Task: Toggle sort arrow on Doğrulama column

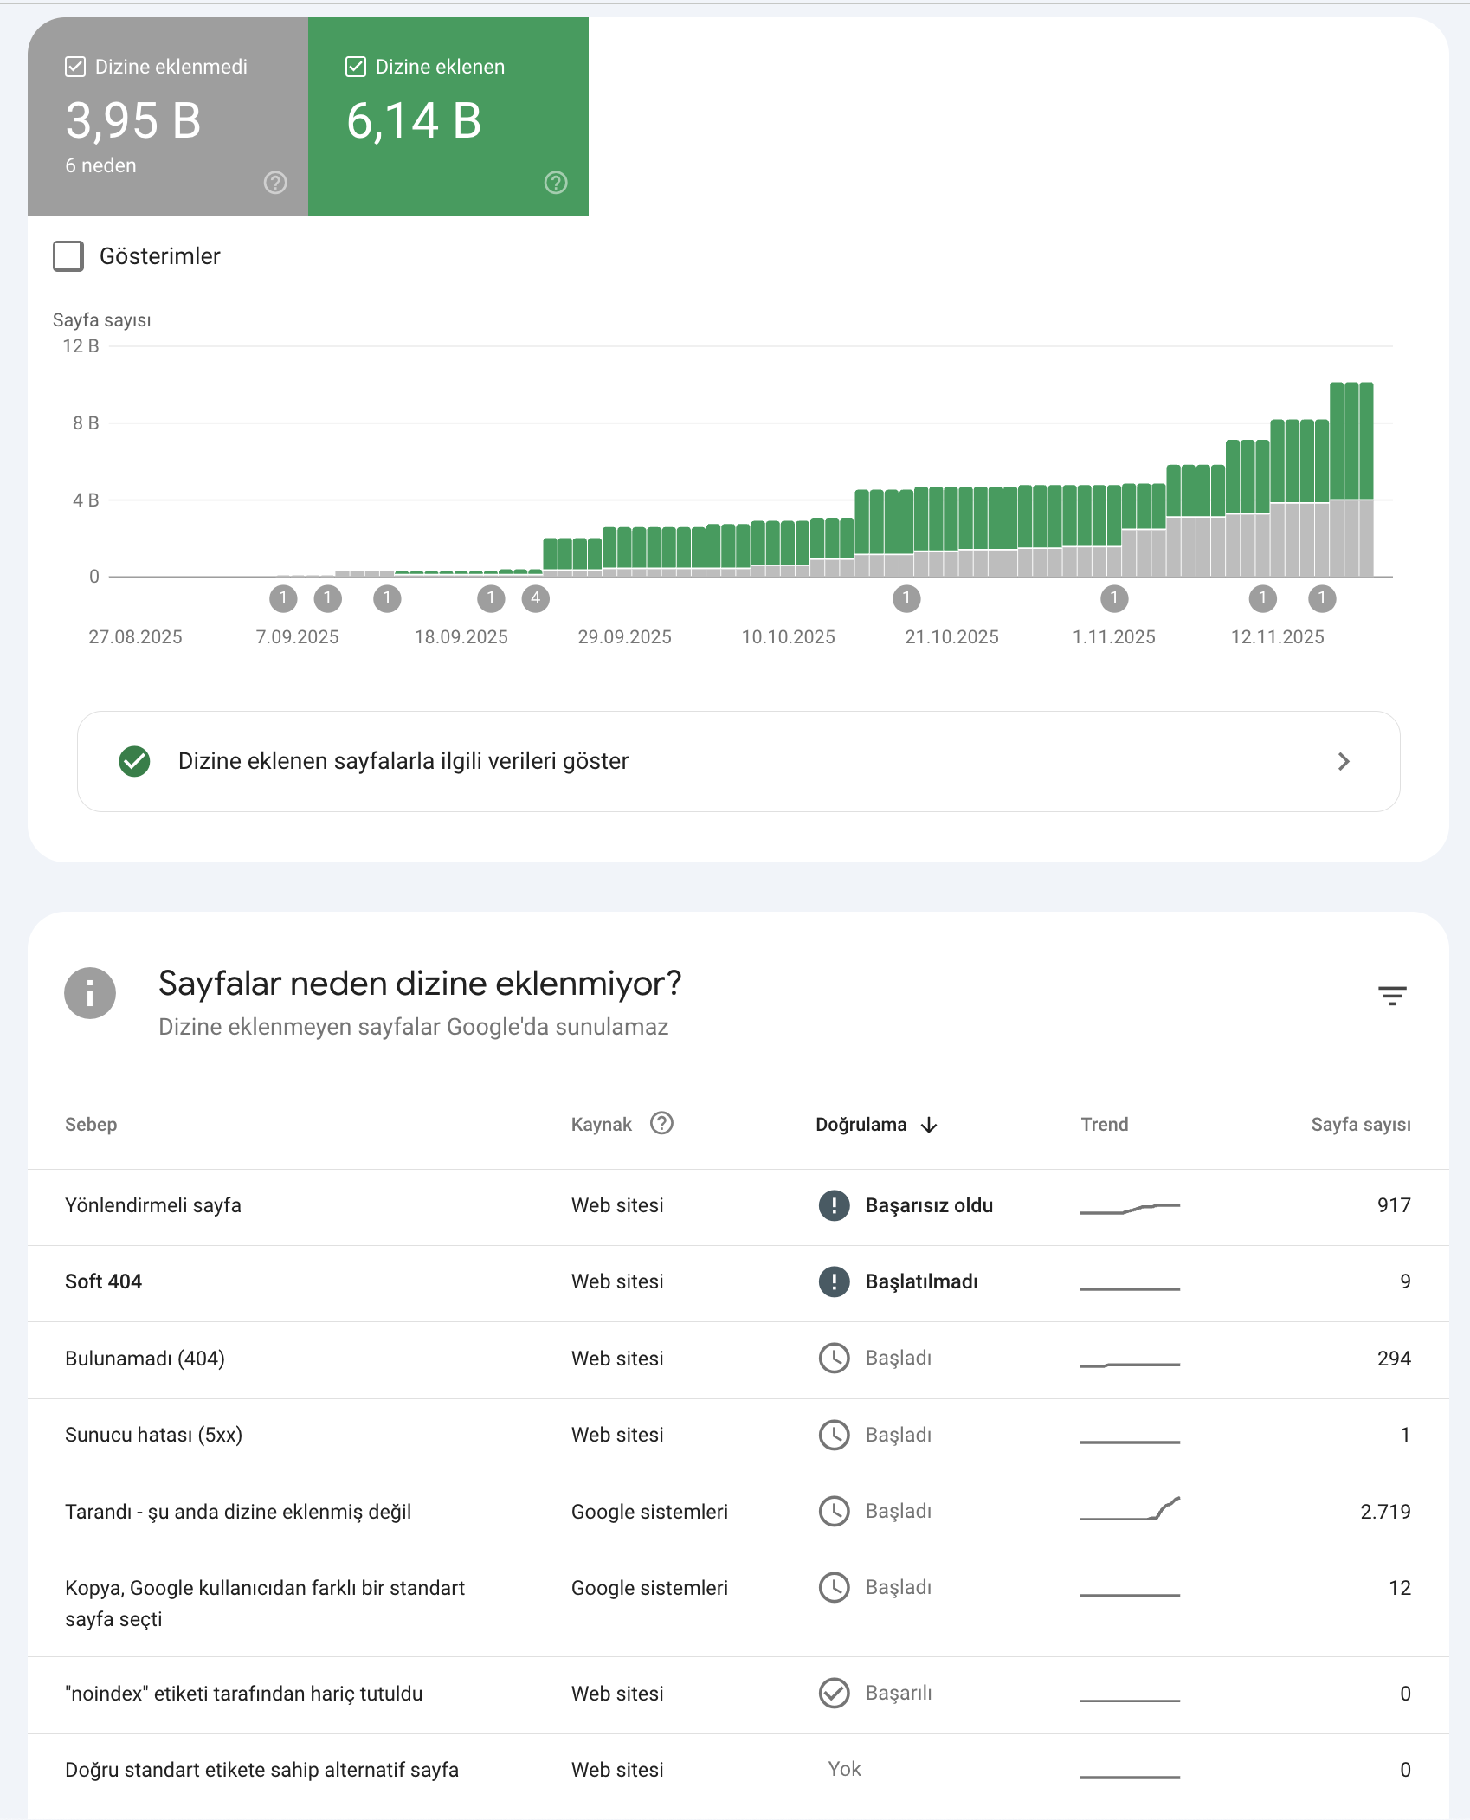Action: click(929, 1125)
